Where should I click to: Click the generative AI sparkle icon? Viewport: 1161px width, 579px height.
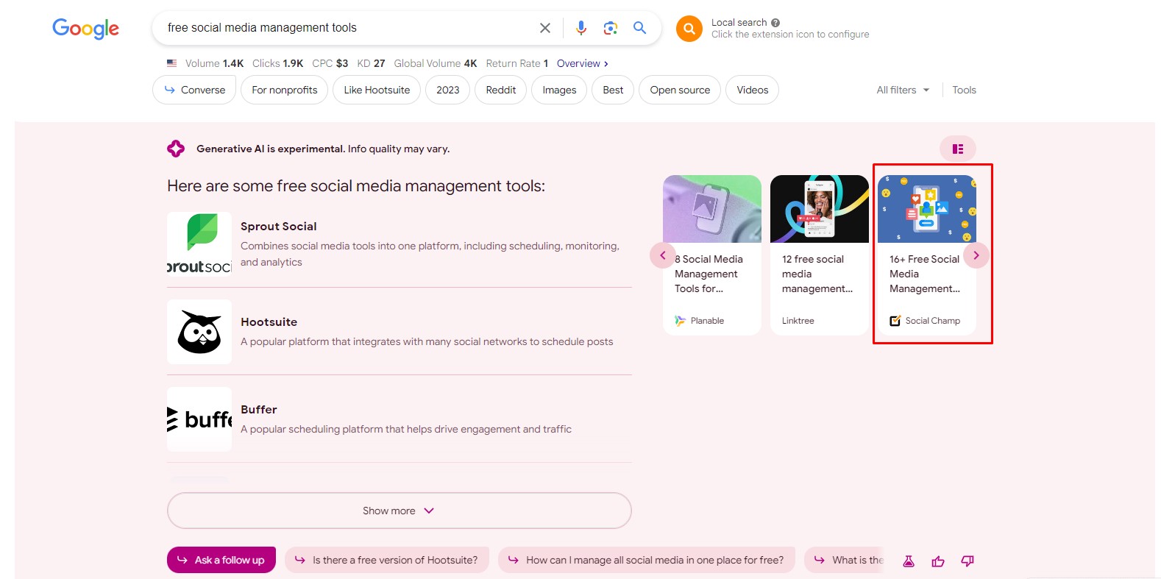176,149
